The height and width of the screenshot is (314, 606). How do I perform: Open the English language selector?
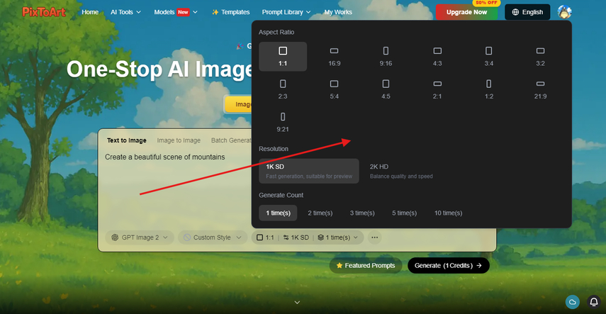(x=527, y=12)
